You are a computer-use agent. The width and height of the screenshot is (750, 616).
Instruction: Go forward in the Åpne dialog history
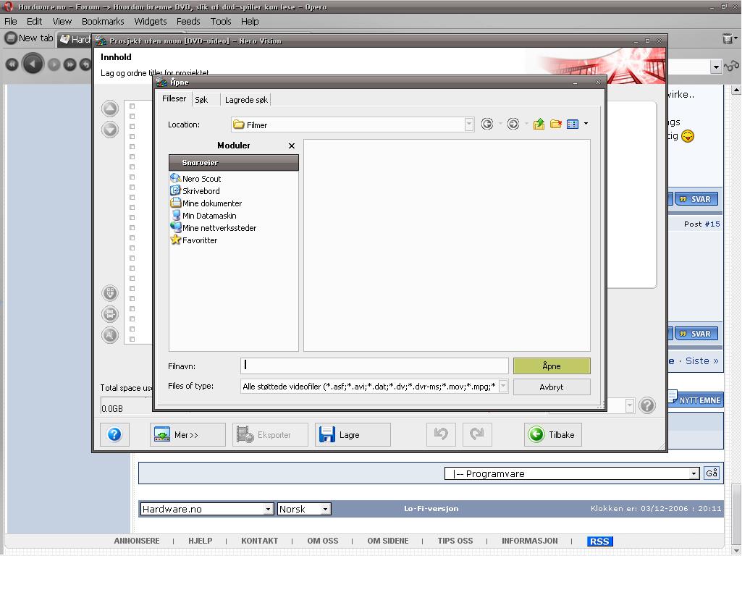[513, 125]
